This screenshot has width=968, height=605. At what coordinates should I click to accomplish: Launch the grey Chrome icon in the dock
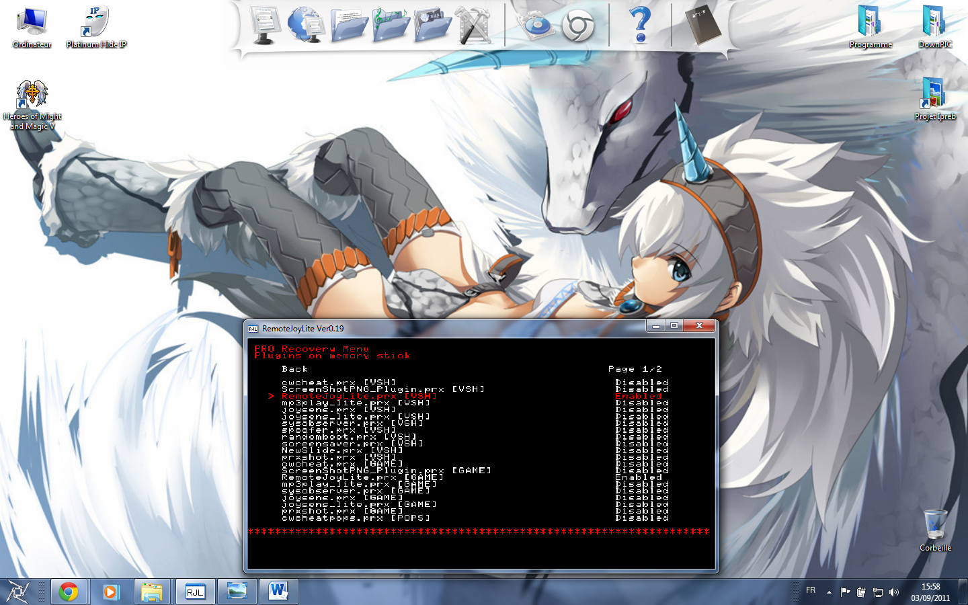point(577,26)
